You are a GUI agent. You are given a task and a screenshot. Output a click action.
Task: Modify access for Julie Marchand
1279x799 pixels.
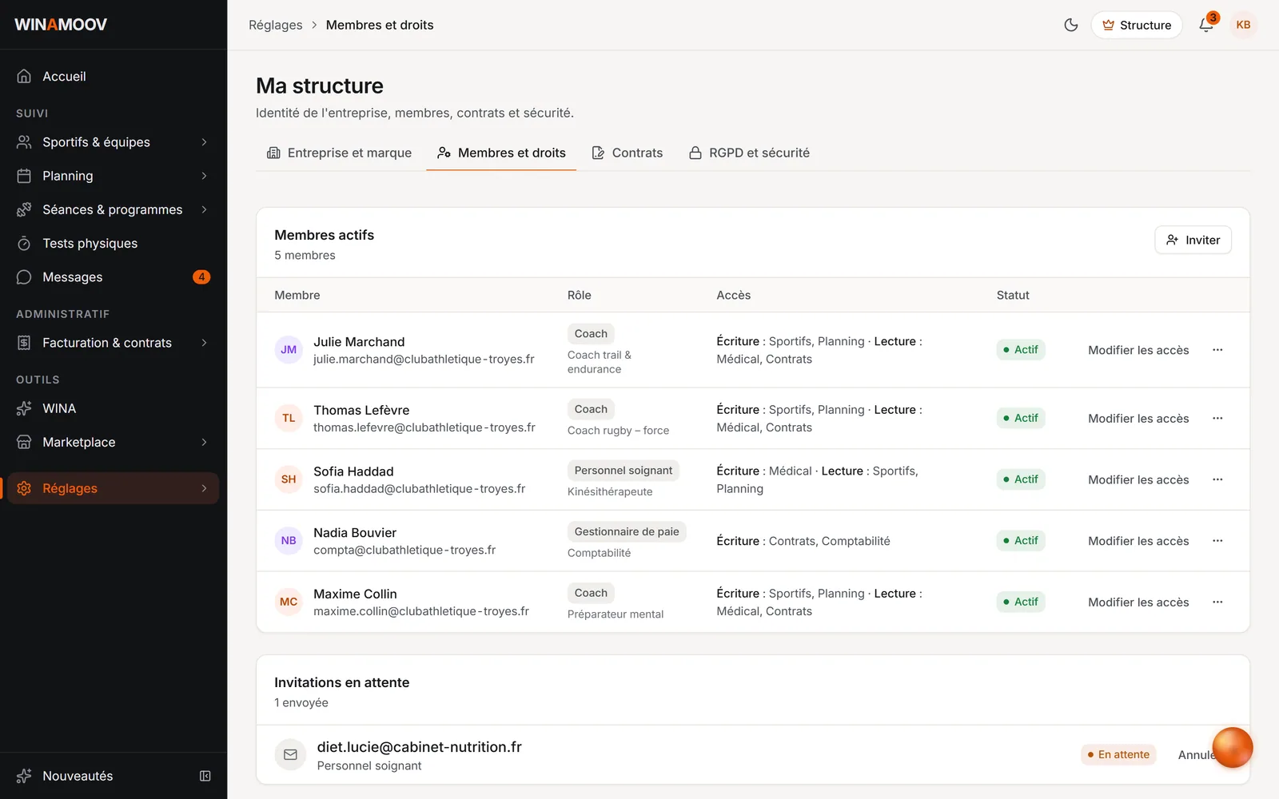[x=1138, y=350]
